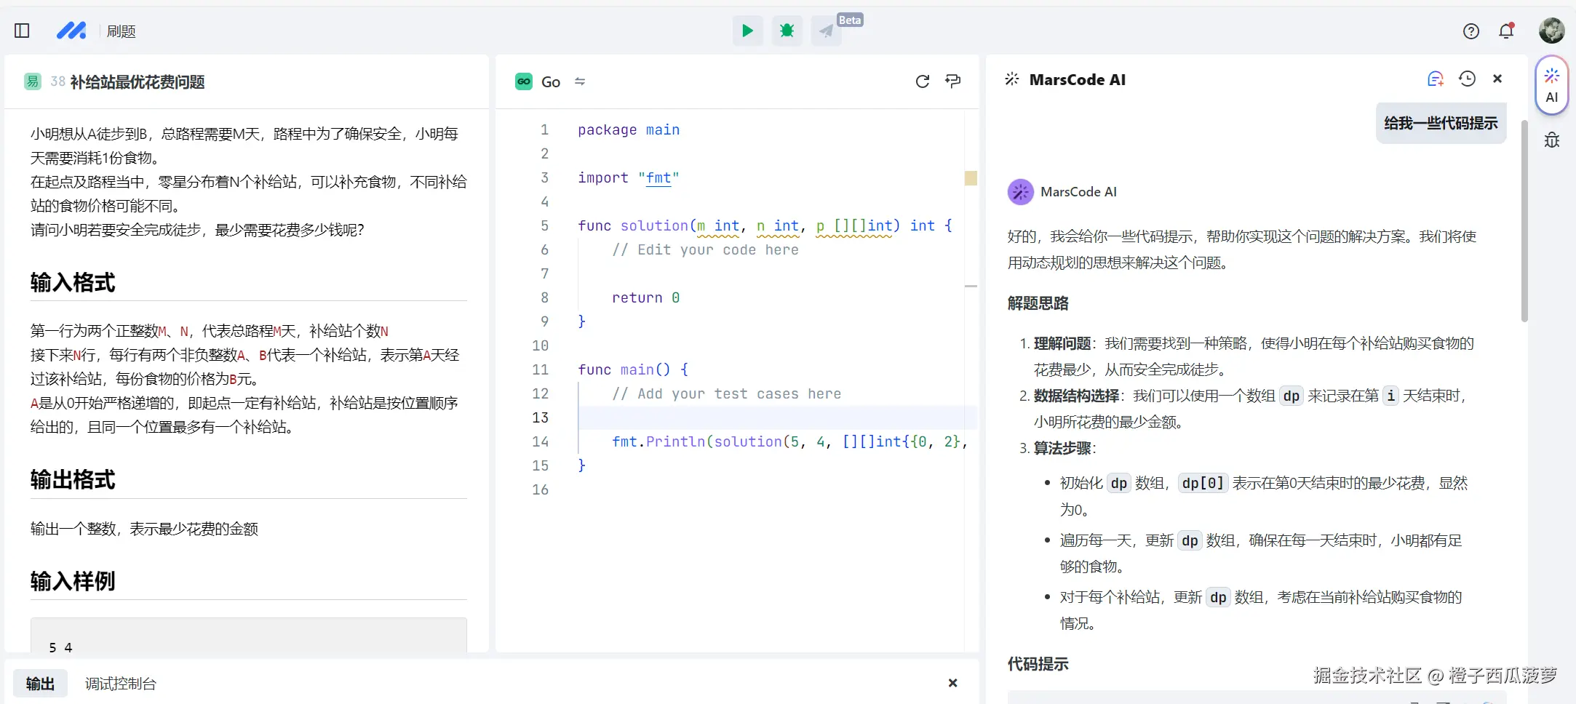1576x704 pixels.
Task: Switch to the 调试控制台 tab
Action: [121, 683]
